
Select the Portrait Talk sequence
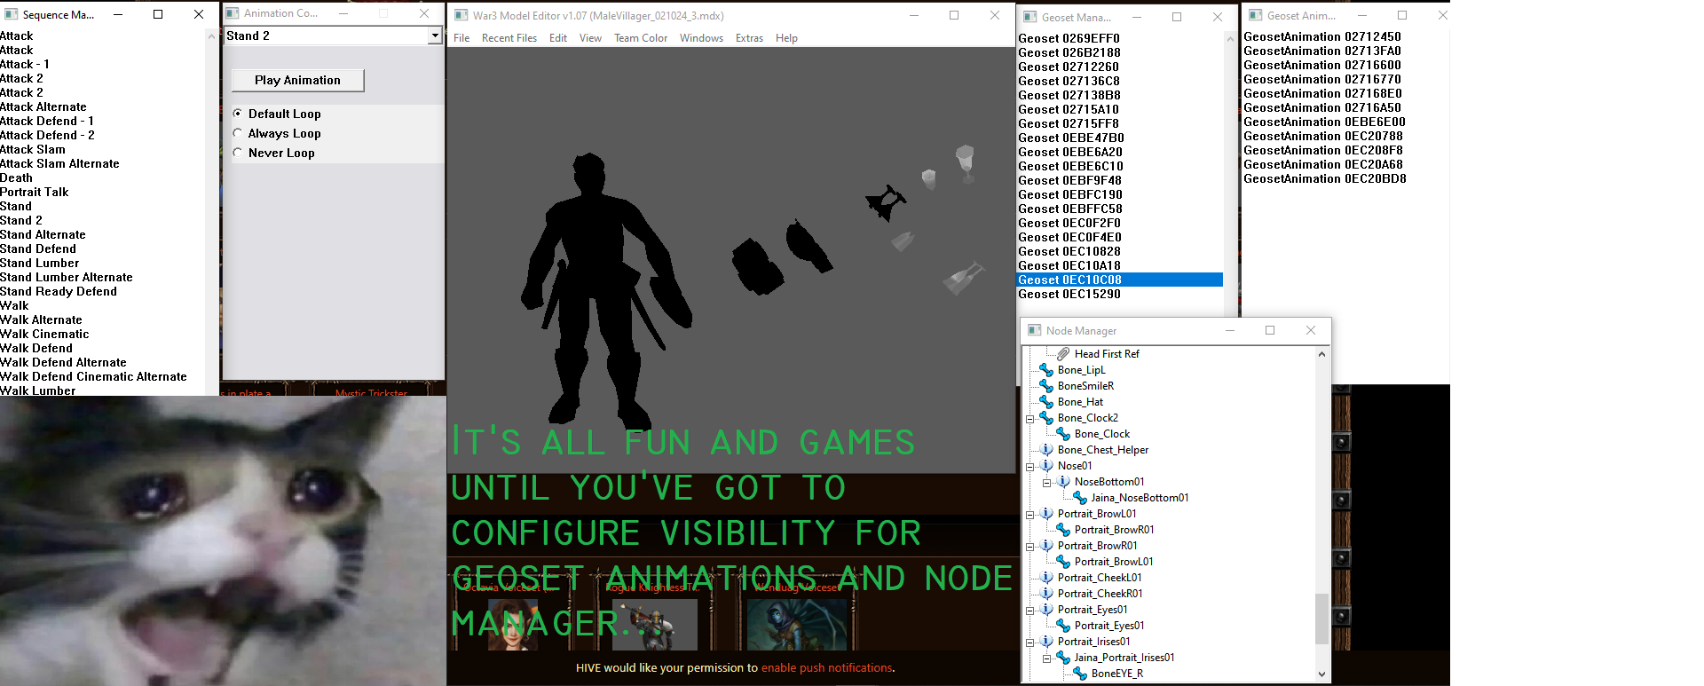click(x=34, y=192)
